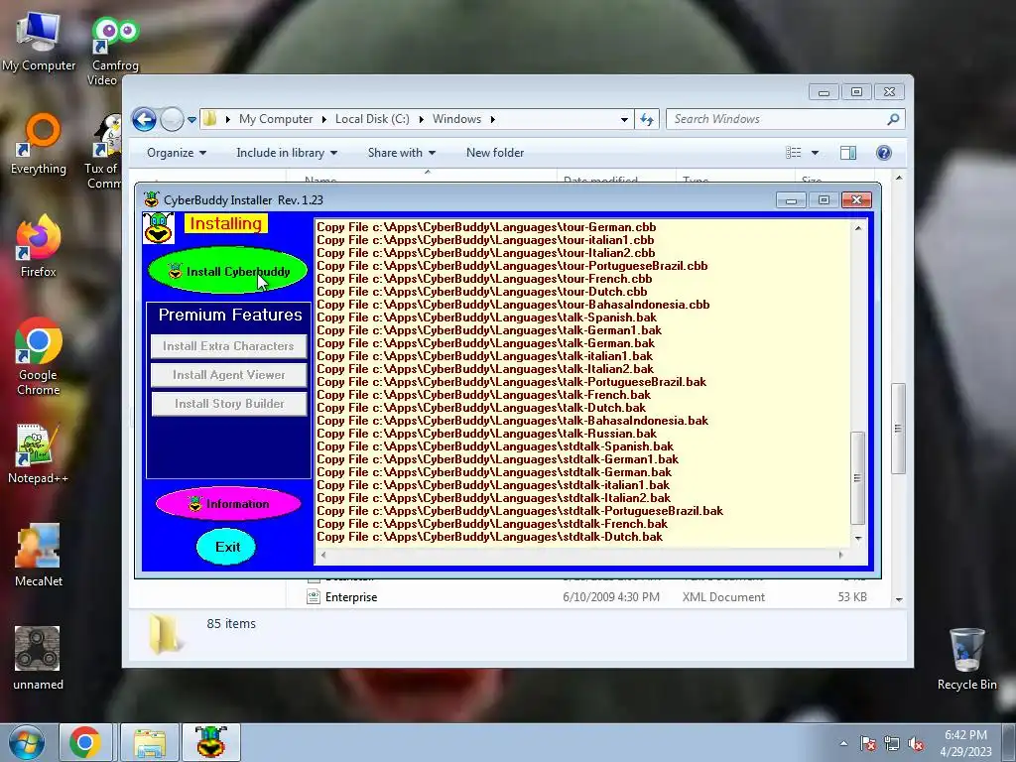1016x762 pixels.
Task: Open the Recycle Bin
Action: (966, 659)
